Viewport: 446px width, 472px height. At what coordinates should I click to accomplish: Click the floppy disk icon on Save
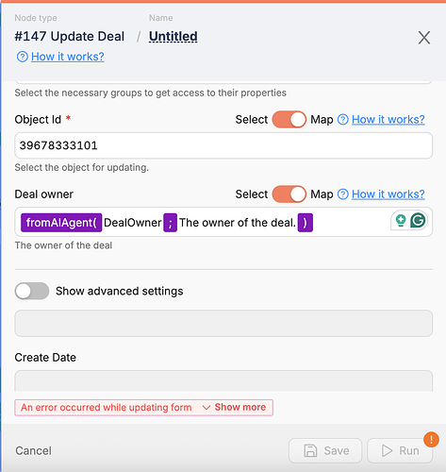point(310,450)
